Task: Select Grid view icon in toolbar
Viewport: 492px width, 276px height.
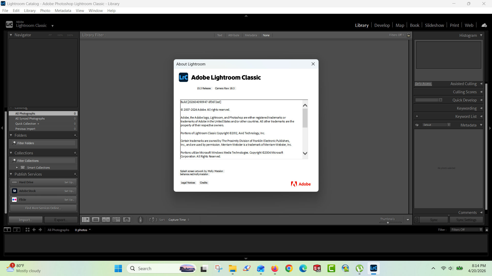Action: (x=86, y=220)
